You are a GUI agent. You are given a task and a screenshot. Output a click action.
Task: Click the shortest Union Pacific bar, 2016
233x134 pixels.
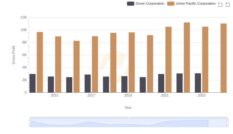click(x=77, y=67)
